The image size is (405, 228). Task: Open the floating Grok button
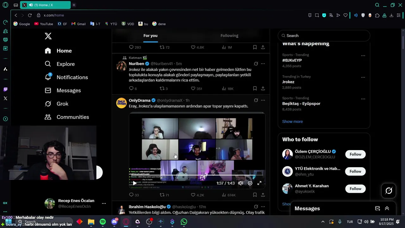(x=389, y=191)
